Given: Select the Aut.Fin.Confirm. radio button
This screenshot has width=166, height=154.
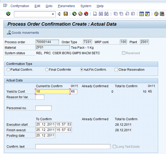Looking at the screenshot, I should point(82,70).
